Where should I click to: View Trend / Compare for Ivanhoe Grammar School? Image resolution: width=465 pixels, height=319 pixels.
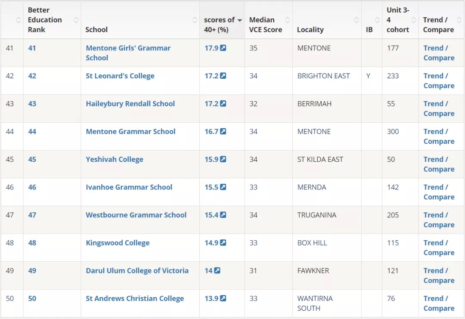tap(439, 192)
